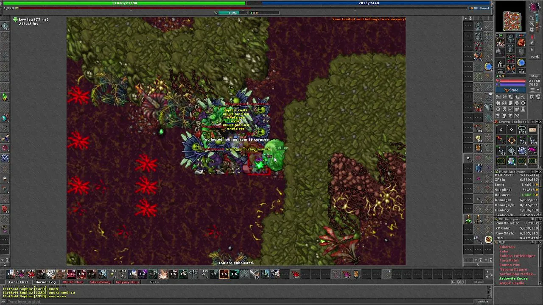Screen dimensions: 543x305
Task: Click the green icon on left sidebar
Action: point(5,97)
